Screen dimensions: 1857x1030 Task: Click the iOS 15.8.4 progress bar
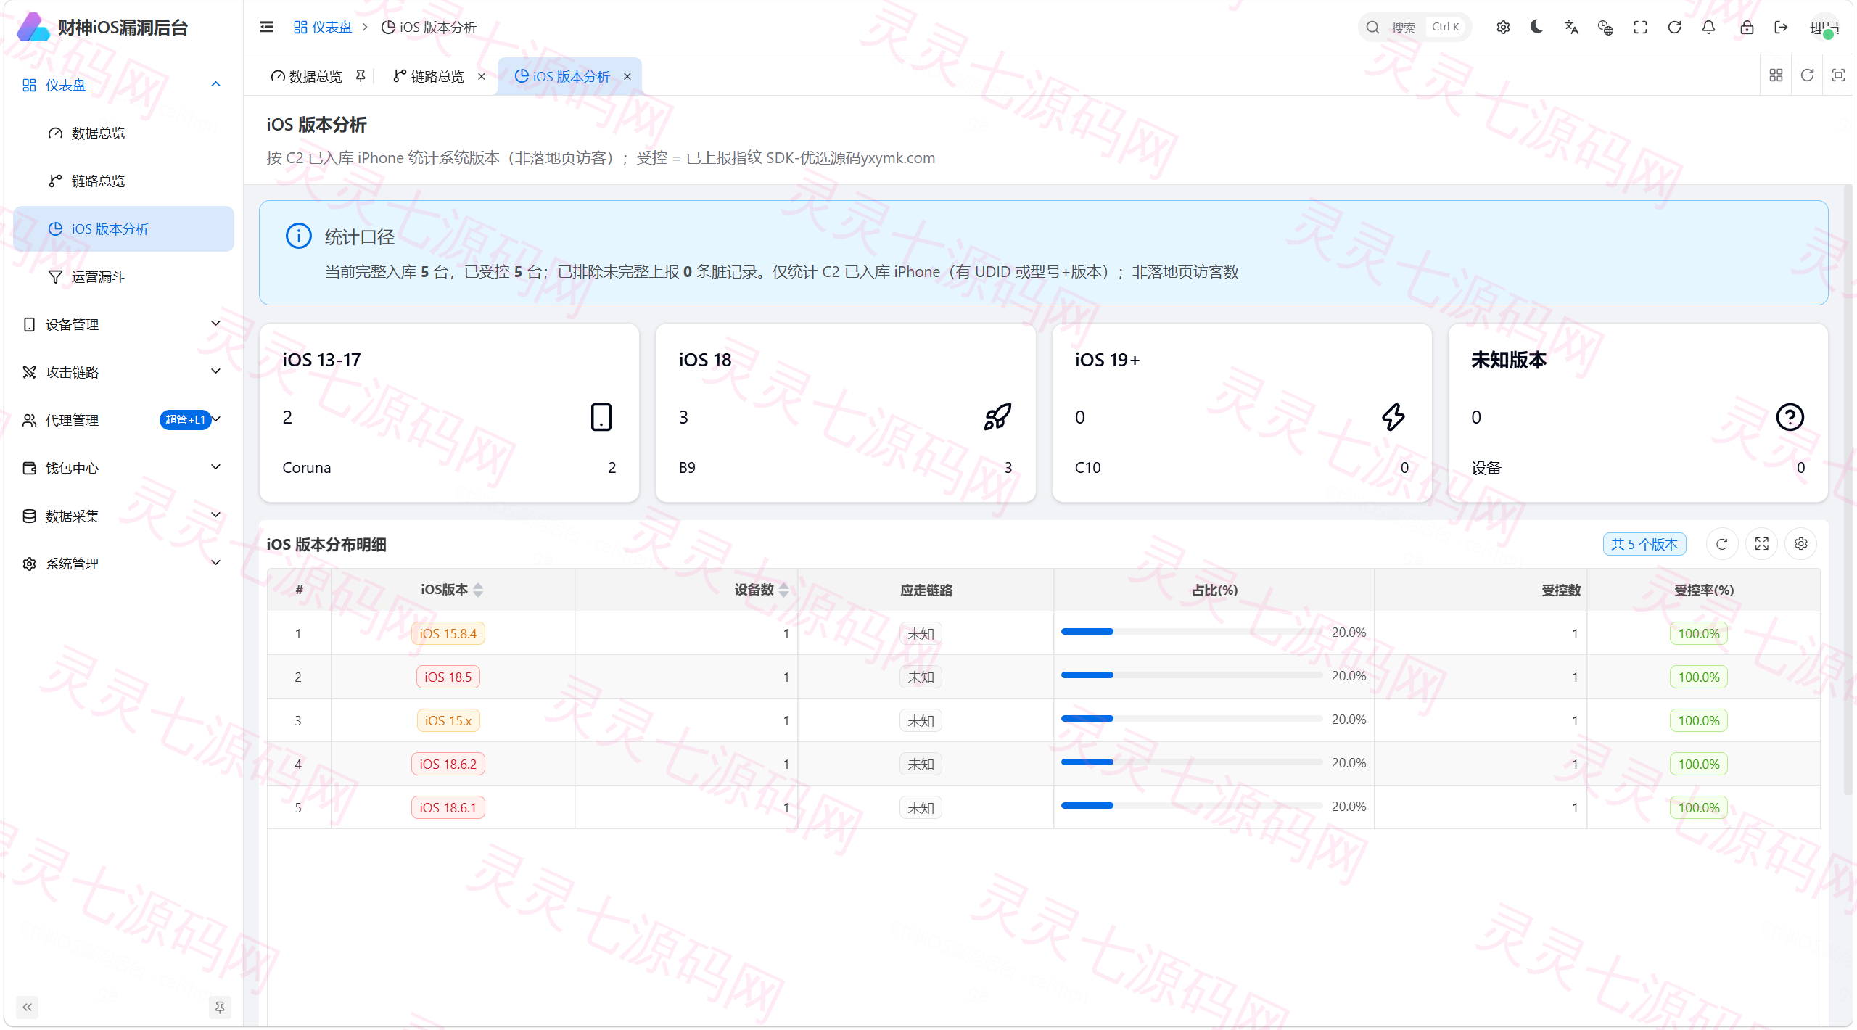pyautogui.click(x=1191, y=632)
